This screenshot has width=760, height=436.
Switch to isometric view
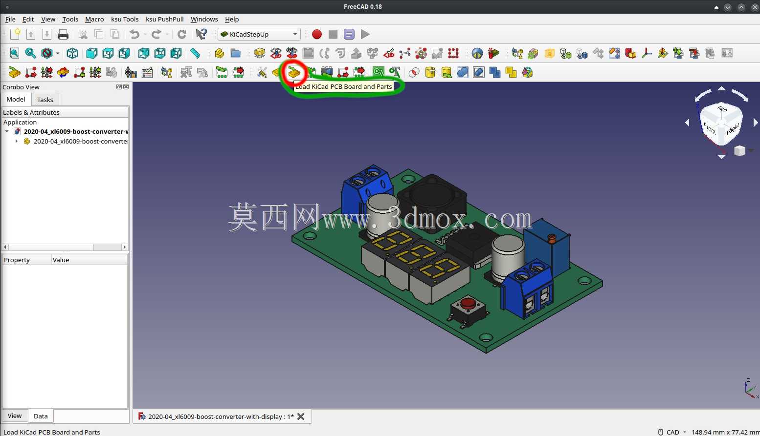[x=72, y=53]
